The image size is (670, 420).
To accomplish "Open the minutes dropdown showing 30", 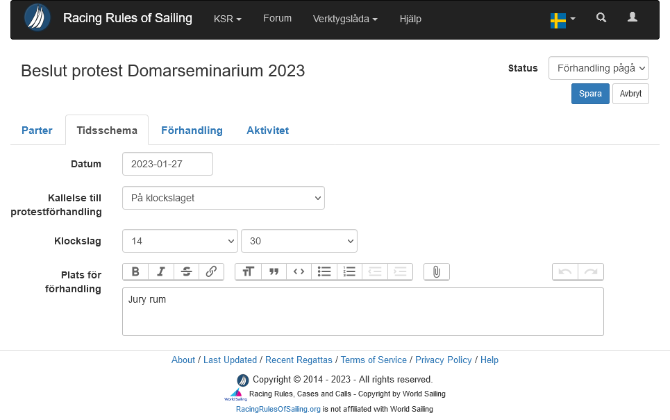I will [299, 241].
